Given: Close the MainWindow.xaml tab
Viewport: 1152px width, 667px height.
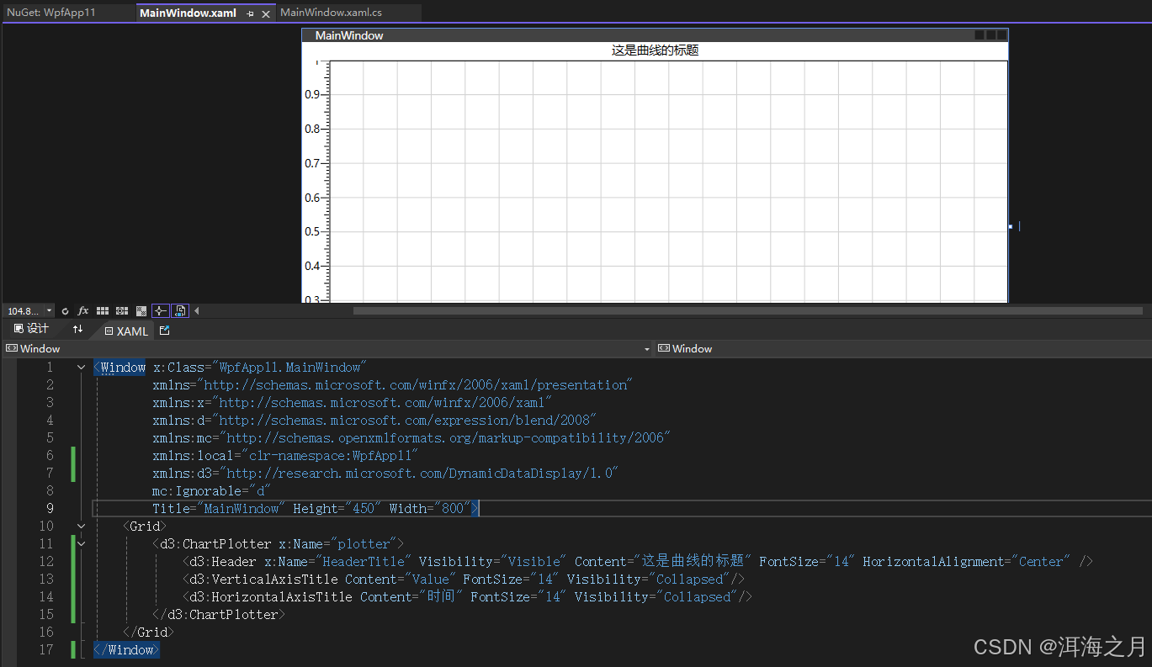Looking at the screenshot, I should tap(266, 13).
